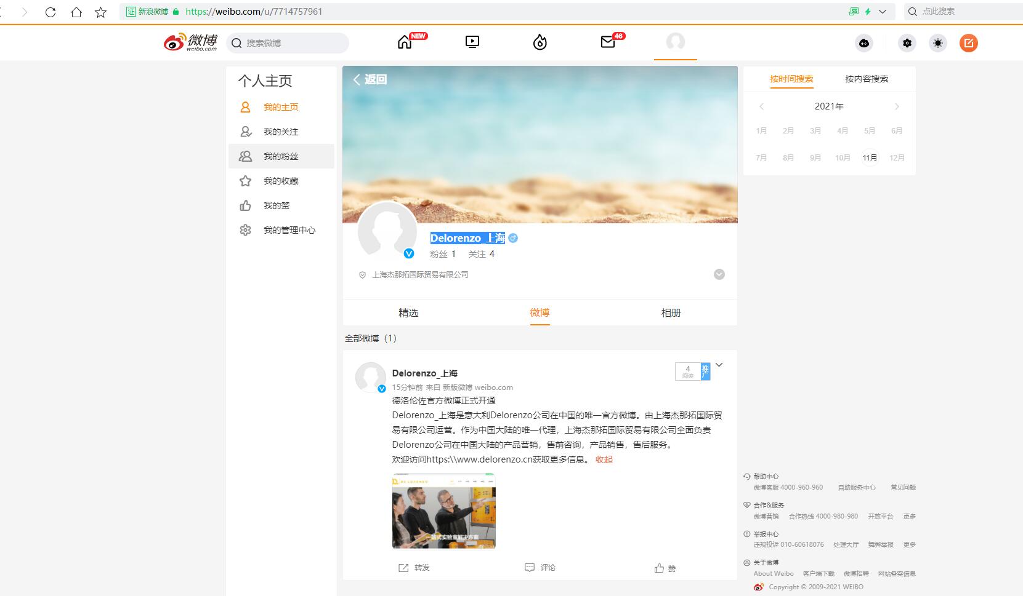Click the compose new post icon
This screenshot has height=596, width=1023.
(968, 43)
